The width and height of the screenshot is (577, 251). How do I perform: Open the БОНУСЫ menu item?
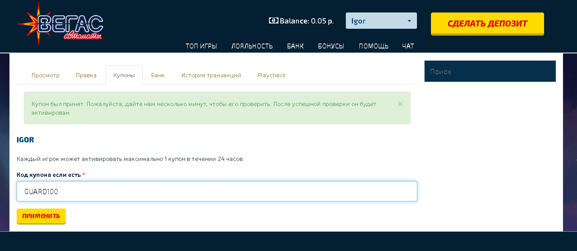point(331,46)
